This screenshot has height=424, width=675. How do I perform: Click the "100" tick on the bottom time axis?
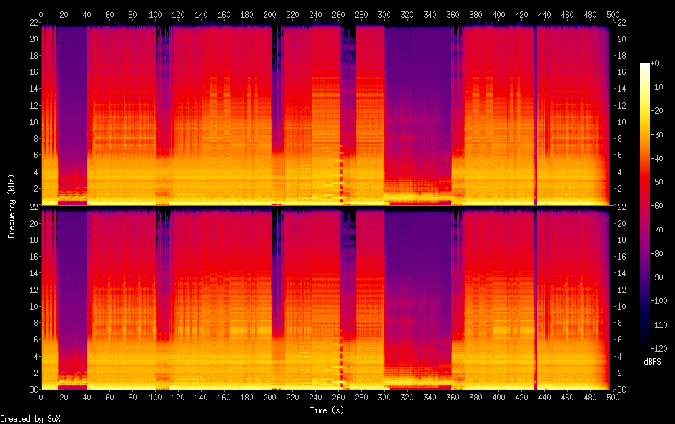point(155,398)
